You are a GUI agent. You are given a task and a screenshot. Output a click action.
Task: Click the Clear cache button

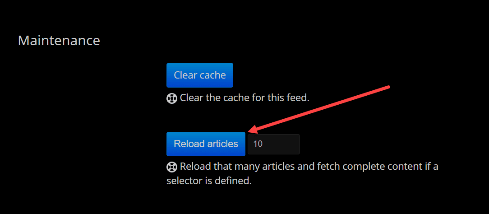pyautogui.click(x=199, y=75)
